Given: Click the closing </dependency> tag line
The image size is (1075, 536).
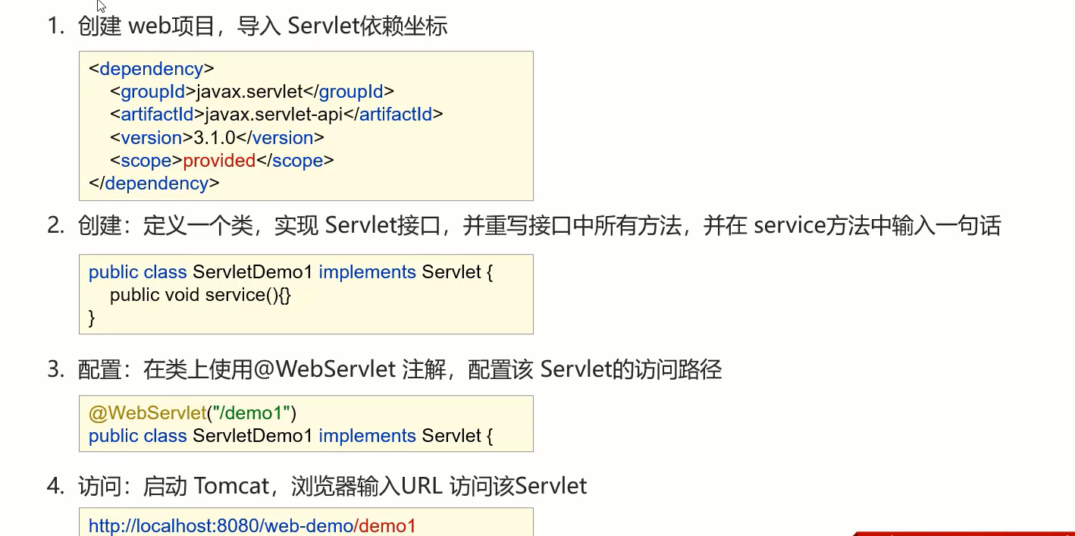Looking at the screenshot, I should click(154, 183).
